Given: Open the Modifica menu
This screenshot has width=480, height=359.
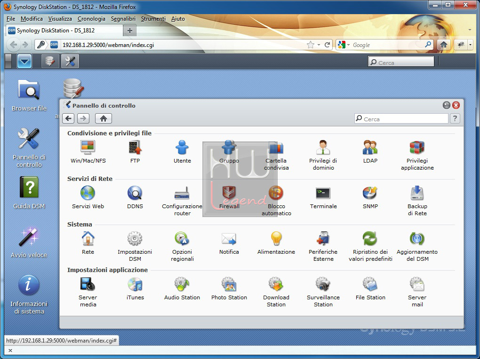Looking at the screenshot, I should (32, 19).
